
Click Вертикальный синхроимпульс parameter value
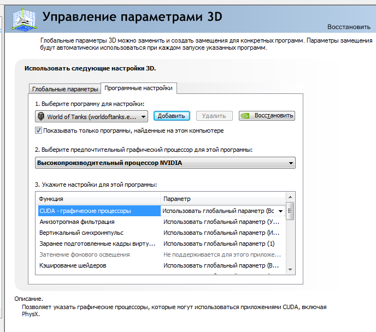pyautogui.click(x=221, y=233)
